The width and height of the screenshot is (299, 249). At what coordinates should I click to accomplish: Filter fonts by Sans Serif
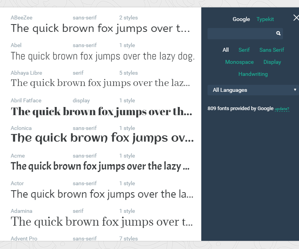[x=271, y=50]
